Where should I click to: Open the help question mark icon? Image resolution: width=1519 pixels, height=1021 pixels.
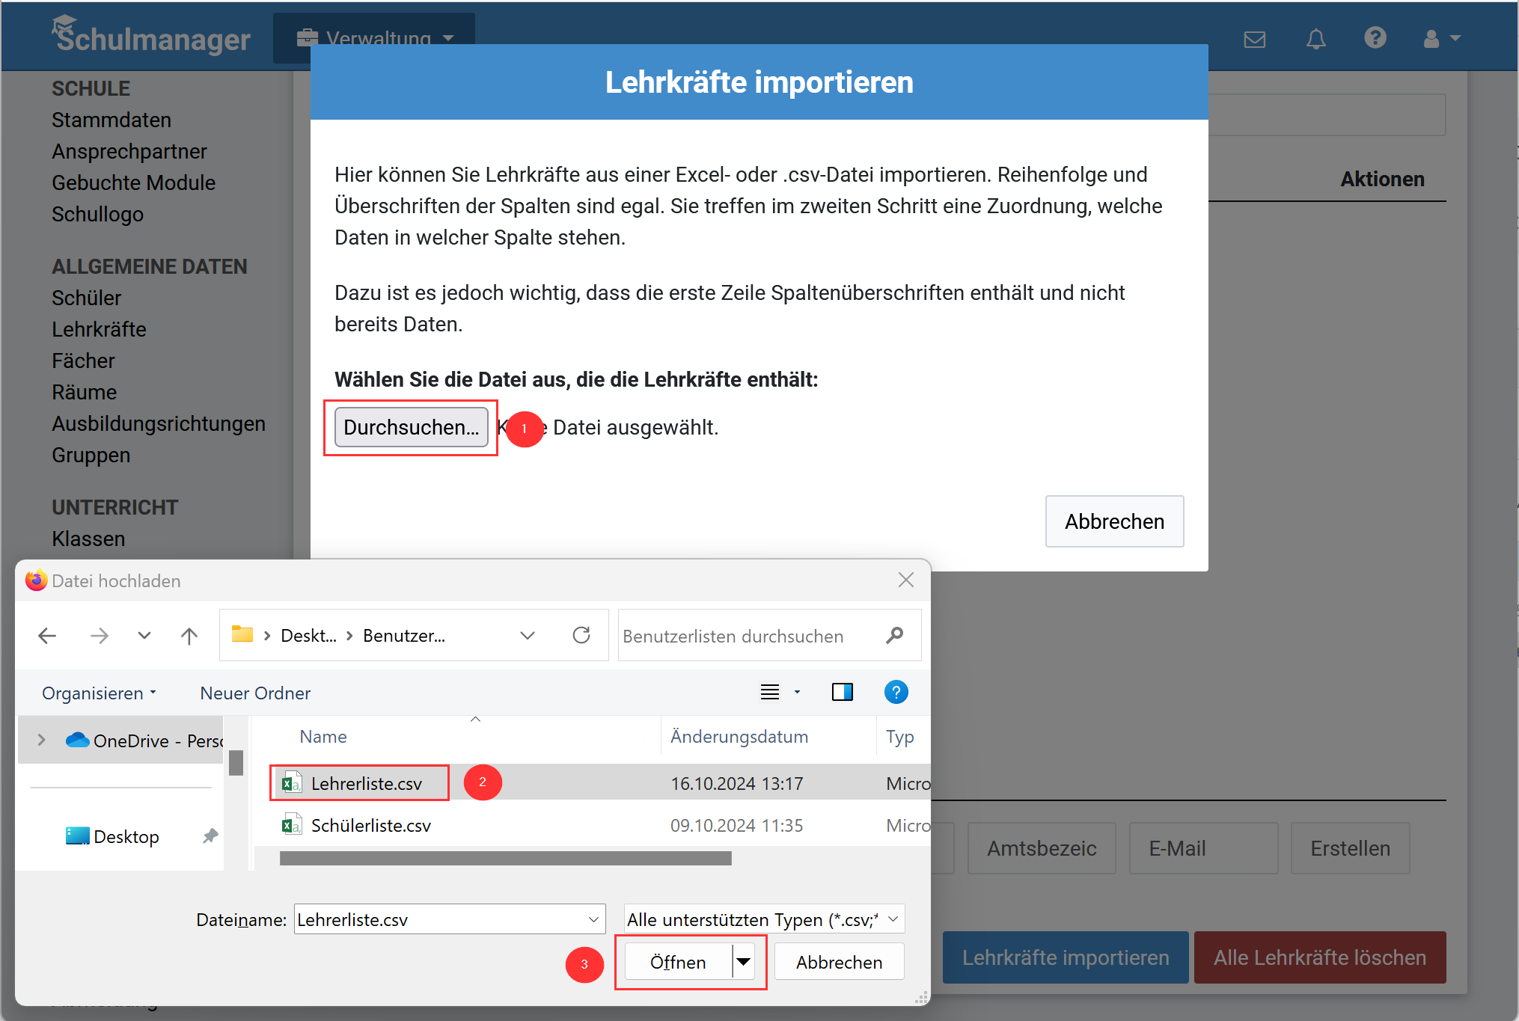pyautogui.click(x=1375, y=37)
